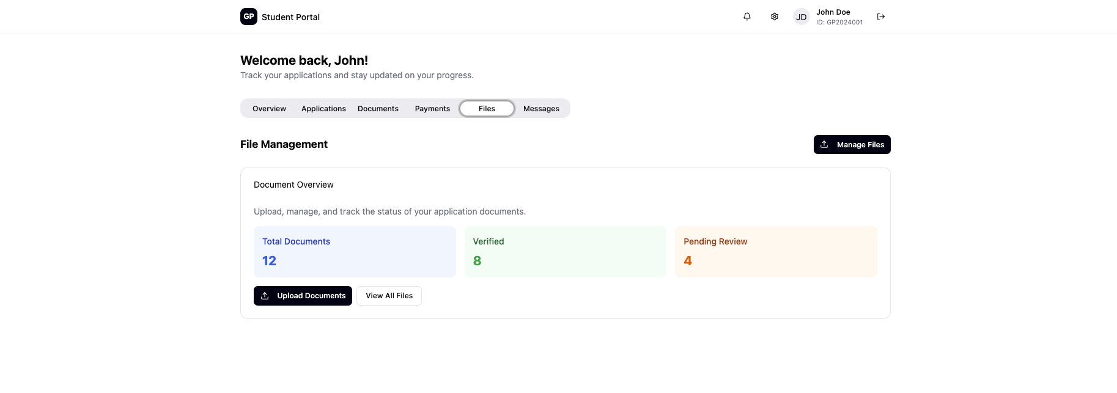Go to the Documents tab
Screen dimensions: 1117x393
pos(378,109)
